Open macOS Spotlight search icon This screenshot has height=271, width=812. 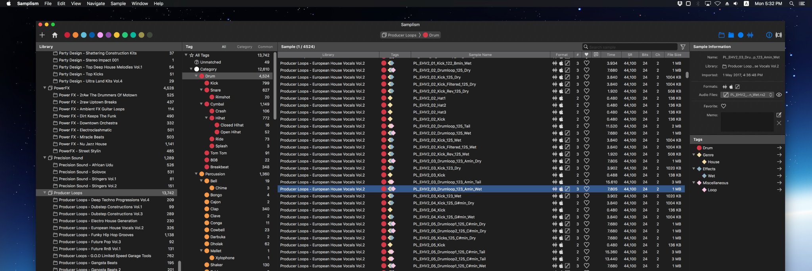point(791,4)
